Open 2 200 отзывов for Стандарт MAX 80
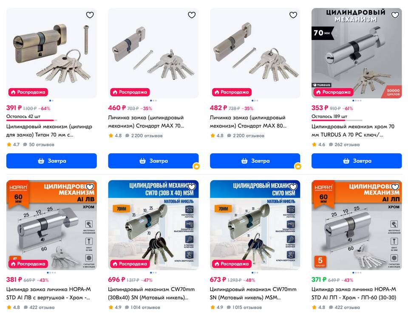This screenshot has width=408, height=319. point(246,136)
